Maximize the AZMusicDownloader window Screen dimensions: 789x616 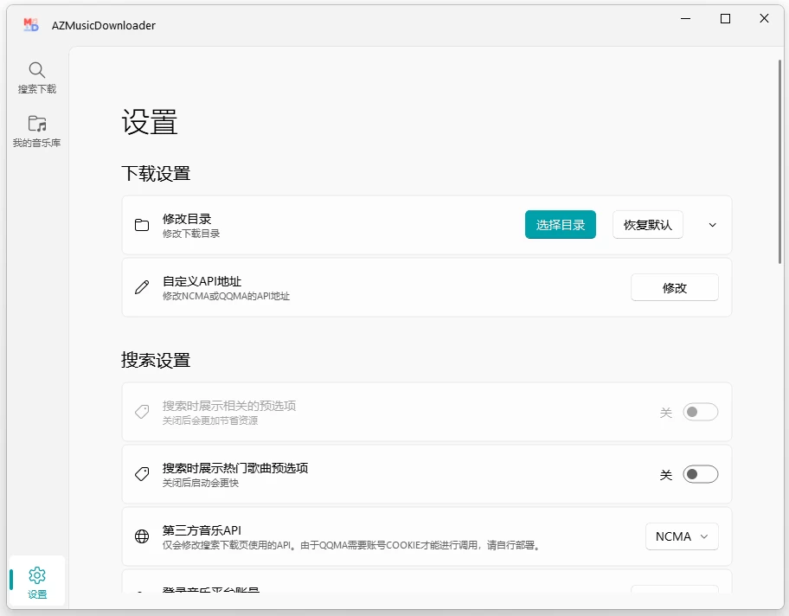click(x=725, y=19)
